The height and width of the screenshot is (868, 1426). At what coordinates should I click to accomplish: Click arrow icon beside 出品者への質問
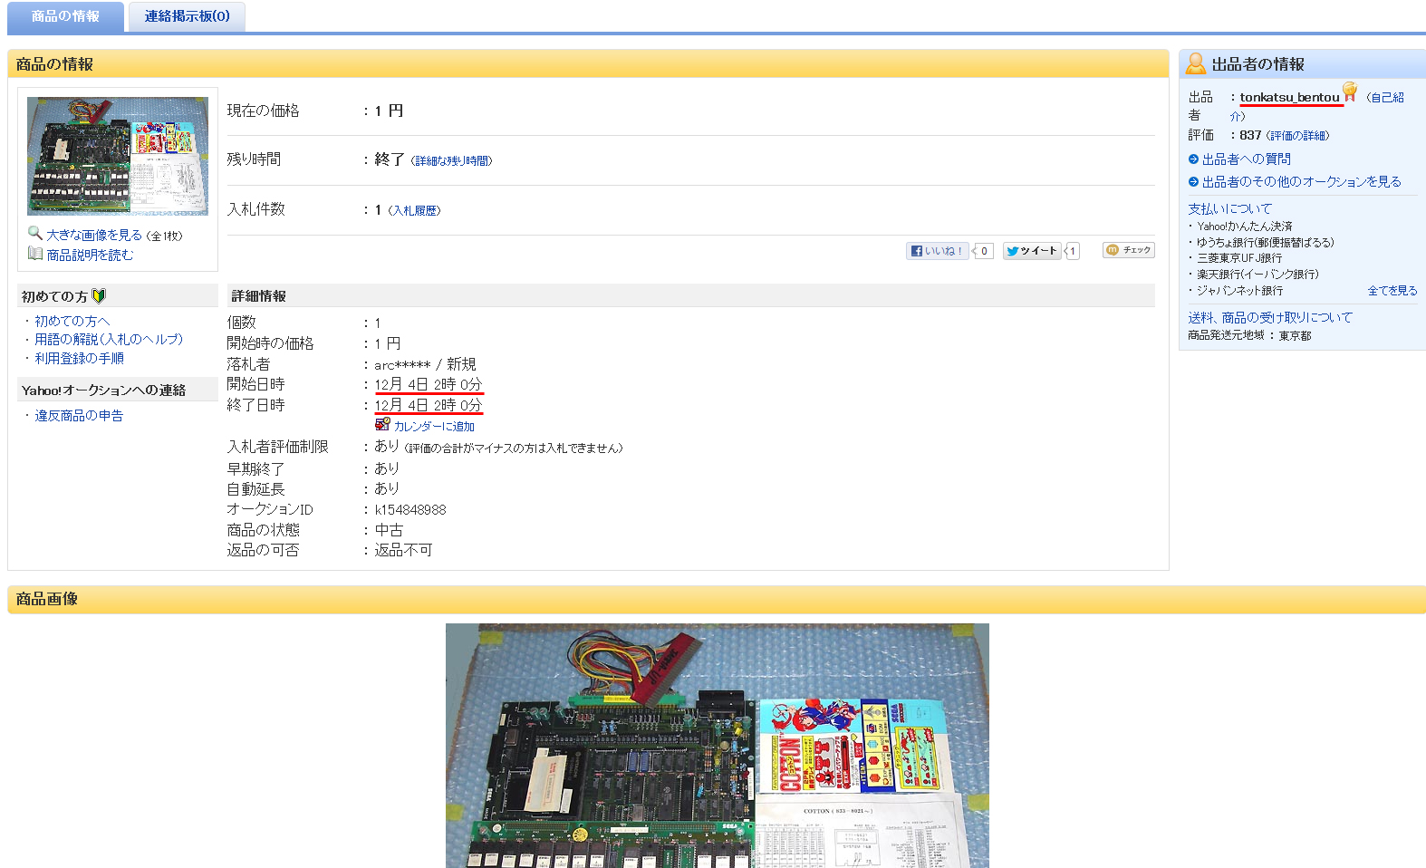click(1193, 159)
